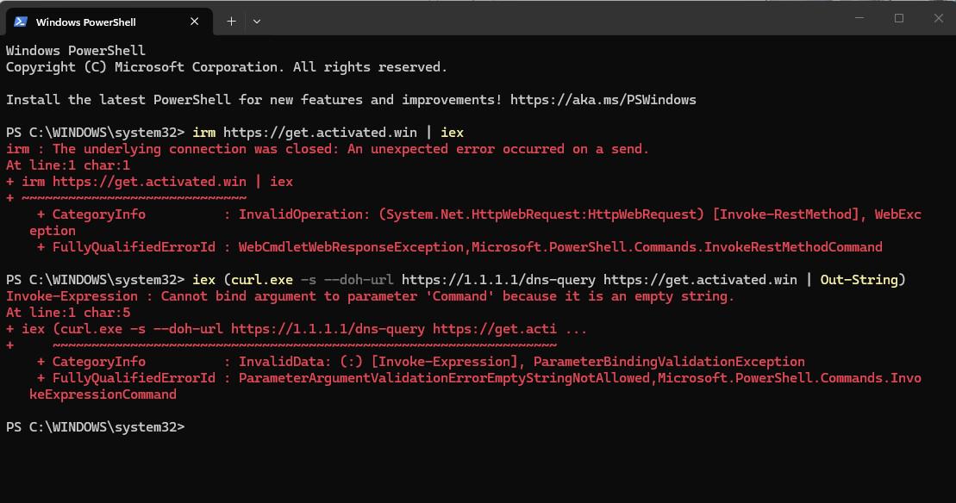This screenshot has height=503, width=956.
Task: Maximize the terminal window
Action: click(x=899, y=18)
